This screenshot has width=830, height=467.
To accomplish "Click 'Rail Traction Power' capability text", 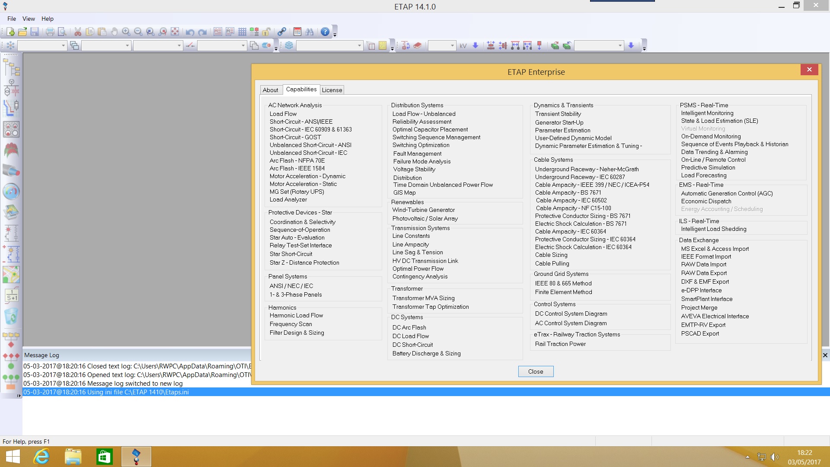I will pyautogui.click(x=561, y=344).
